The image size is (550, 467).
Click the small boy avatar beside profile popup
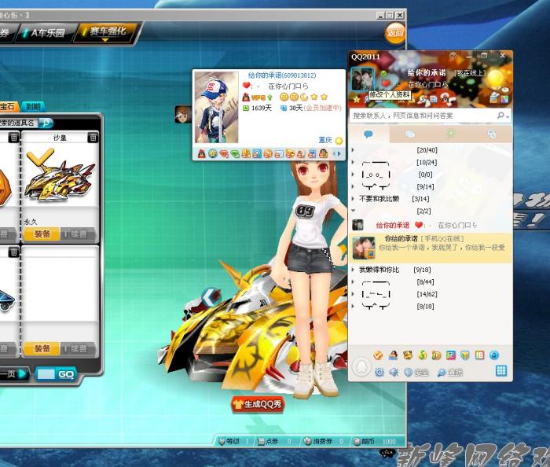tap(182, 114)
